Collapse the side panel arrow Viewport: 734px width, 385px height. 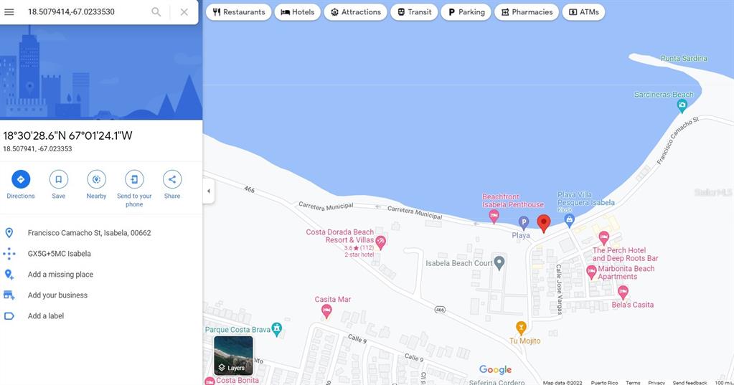[x=209, y=191]
